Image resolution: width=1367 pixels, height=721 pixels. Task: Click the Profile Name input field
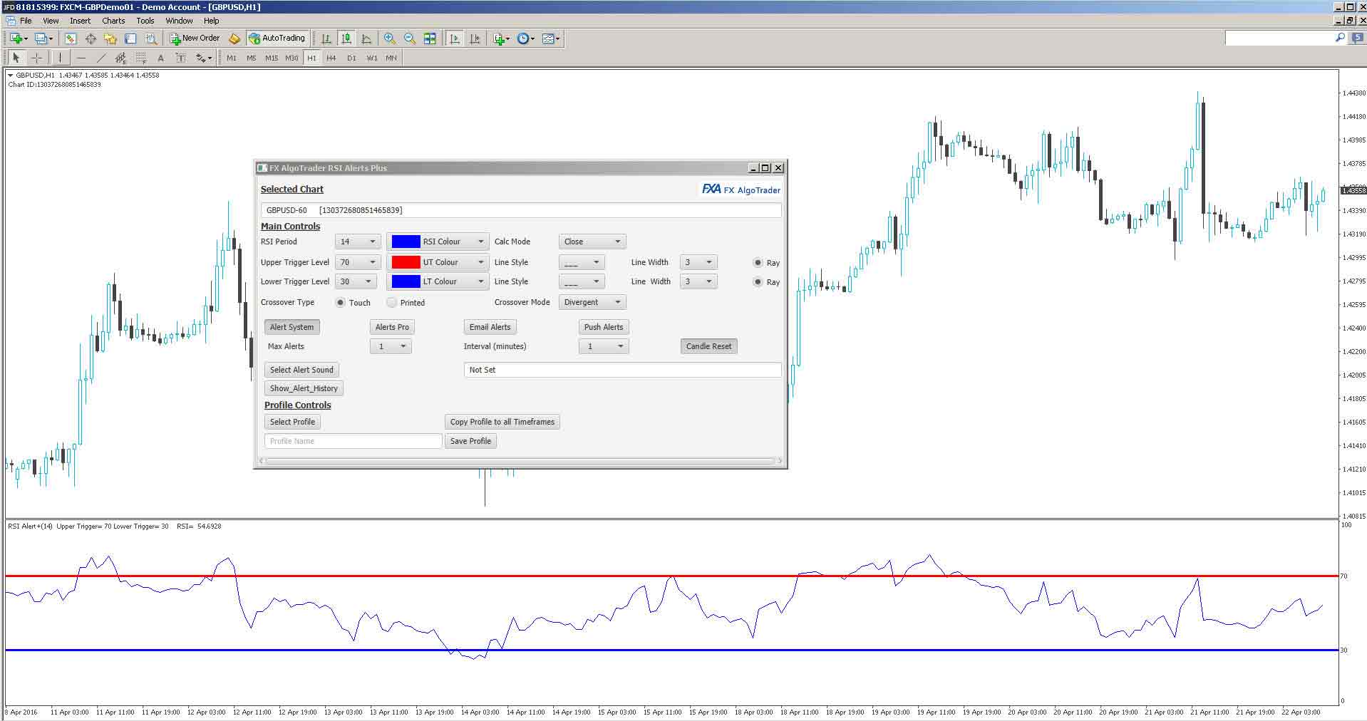353,440
